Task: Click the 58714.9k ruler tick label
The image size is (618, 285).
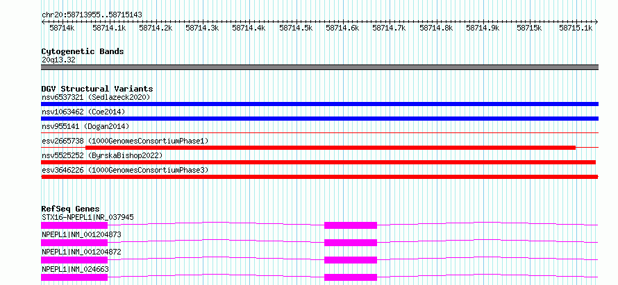Action: pyautogui.click(x=483, y=28)
